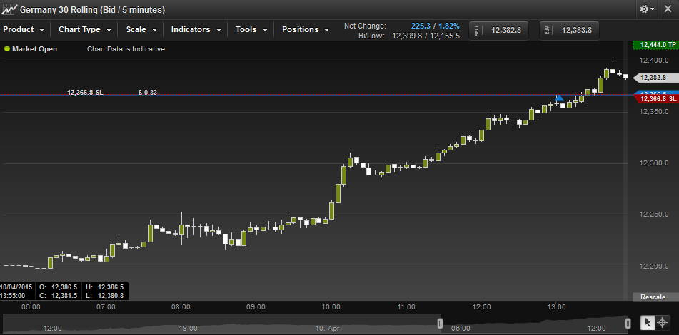Click the red 12,366.8 SL price tag
679x335 pixels.
click(653, 100)
